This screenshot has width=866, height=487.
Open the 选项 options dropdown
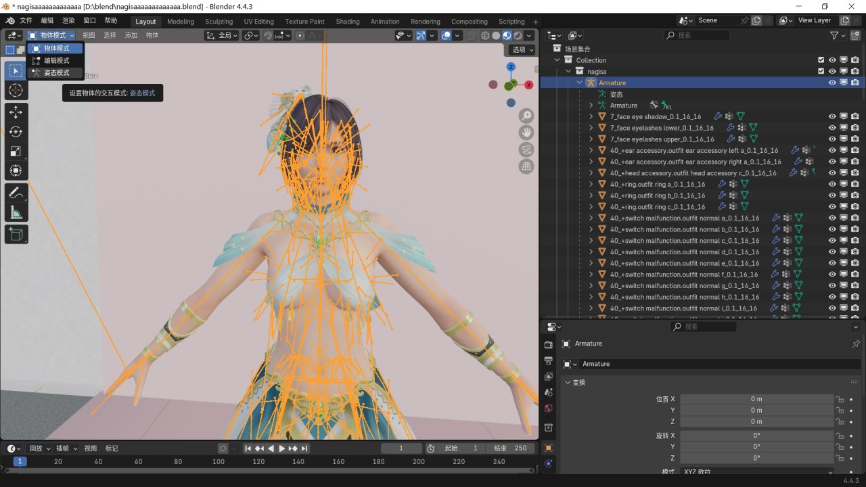[522, 49]
